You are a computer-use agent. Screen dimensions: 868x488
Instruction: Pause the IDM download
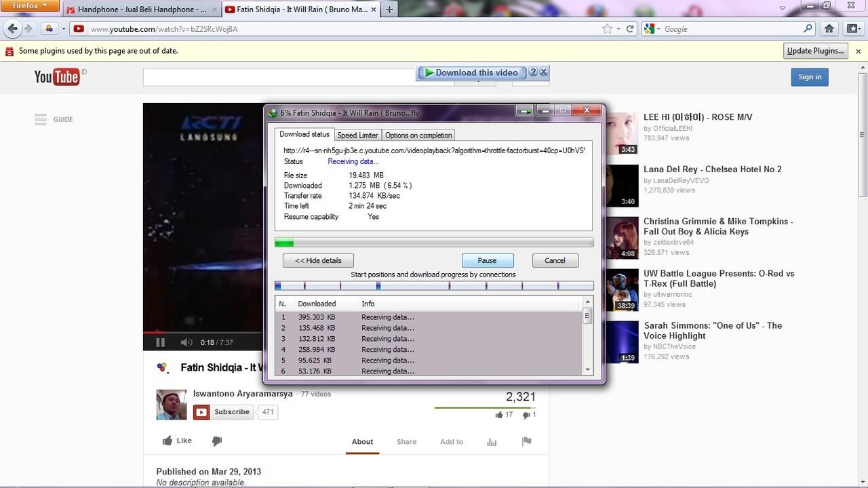click(487, 260)
